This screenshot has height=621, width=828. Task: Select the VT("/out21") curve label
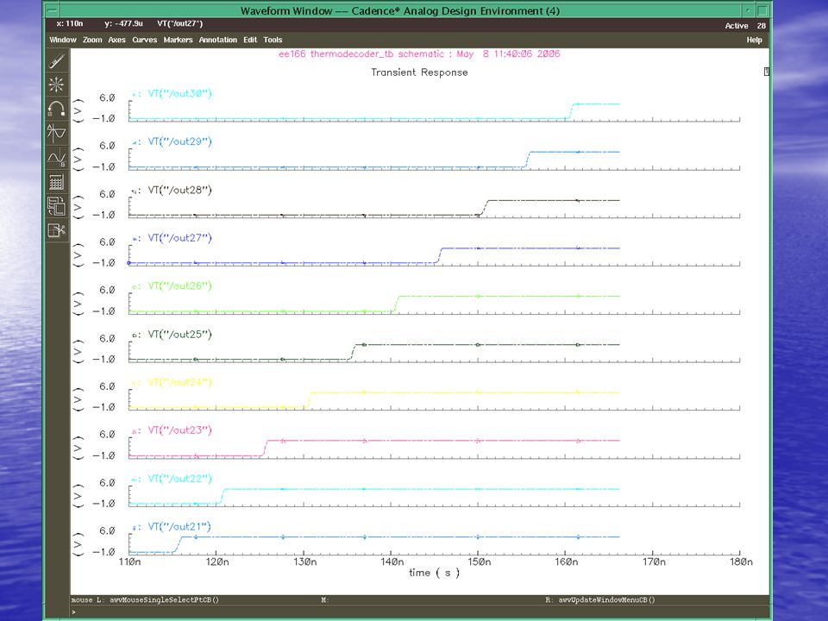(179, 527)
